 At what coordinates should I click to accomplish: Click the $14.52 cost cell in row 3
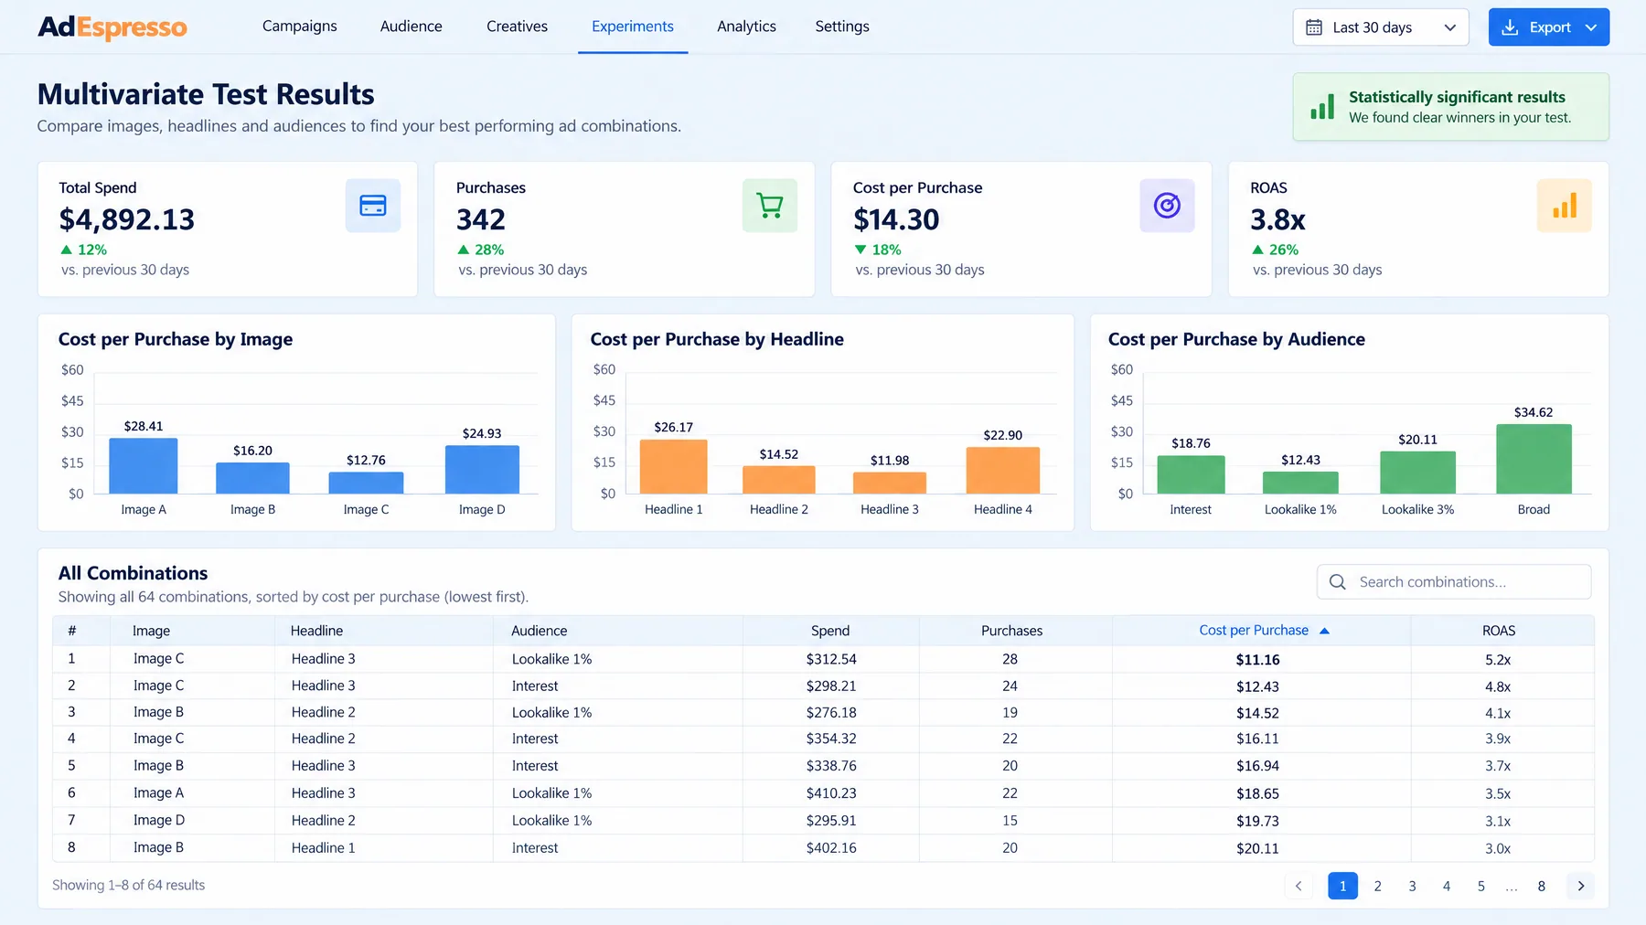[1257, 713]
